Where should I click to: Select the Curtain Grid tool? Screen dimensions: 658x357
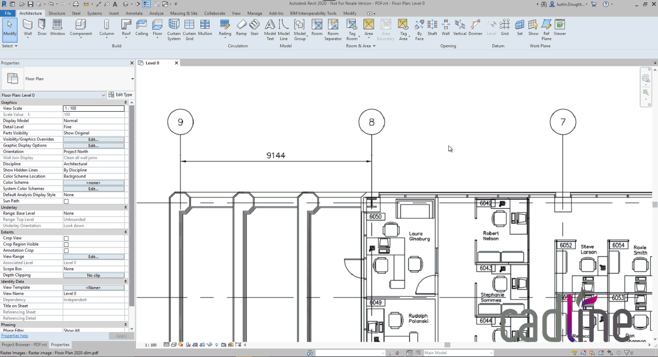pyautogui.click(x=189, y=30)
